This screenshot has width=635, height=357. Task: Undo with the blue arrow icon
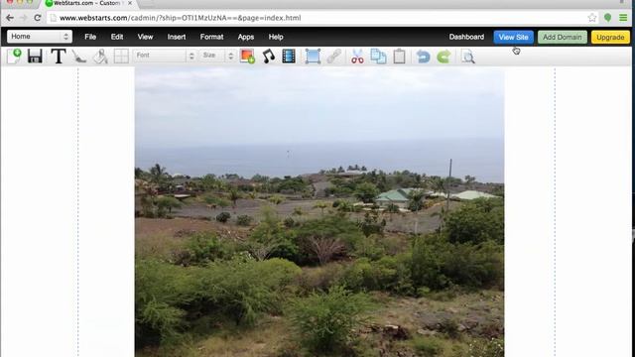[423, 57]
